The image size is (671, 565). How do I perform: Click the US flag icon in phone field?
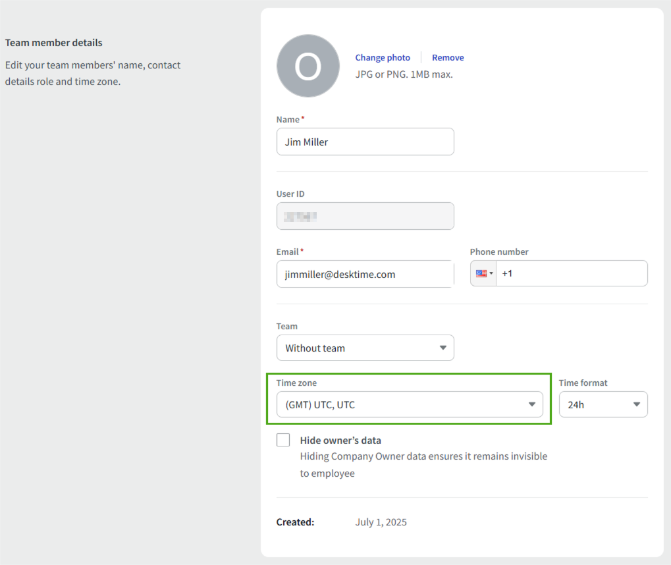(481, 273)
